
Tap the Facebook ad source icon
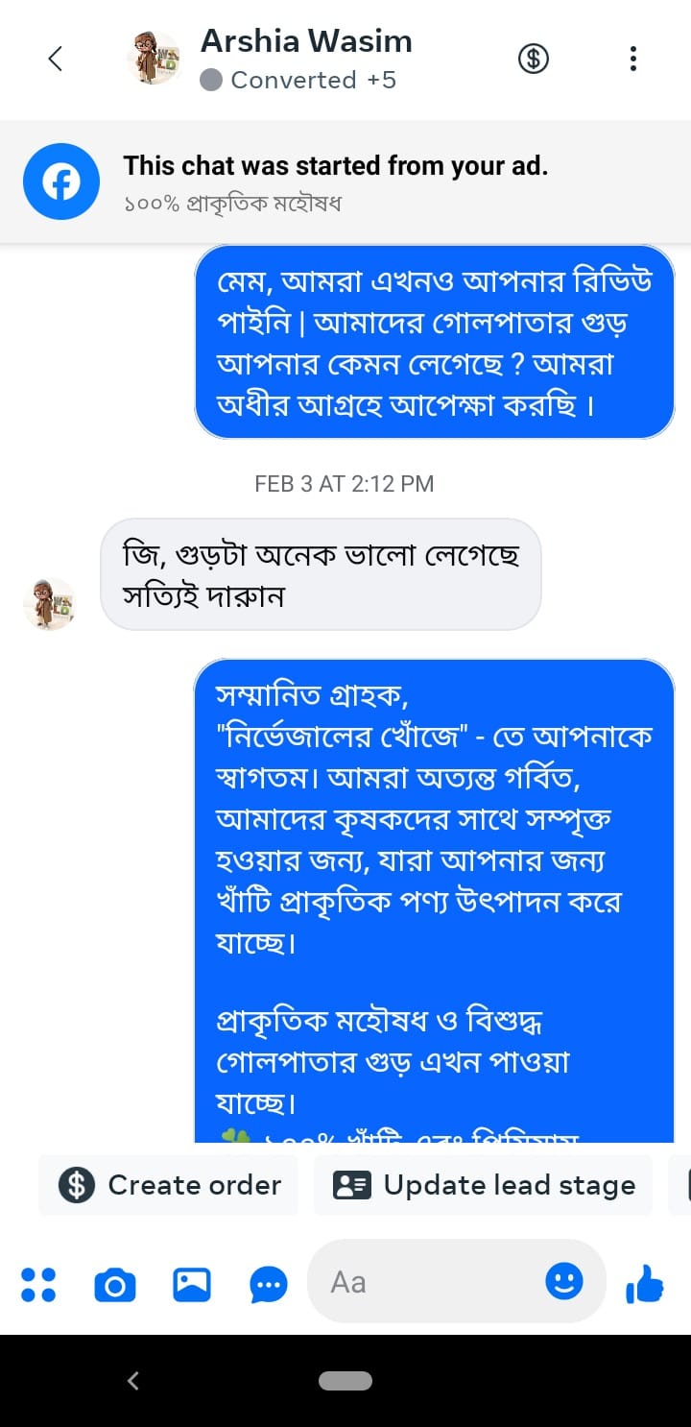61,181
